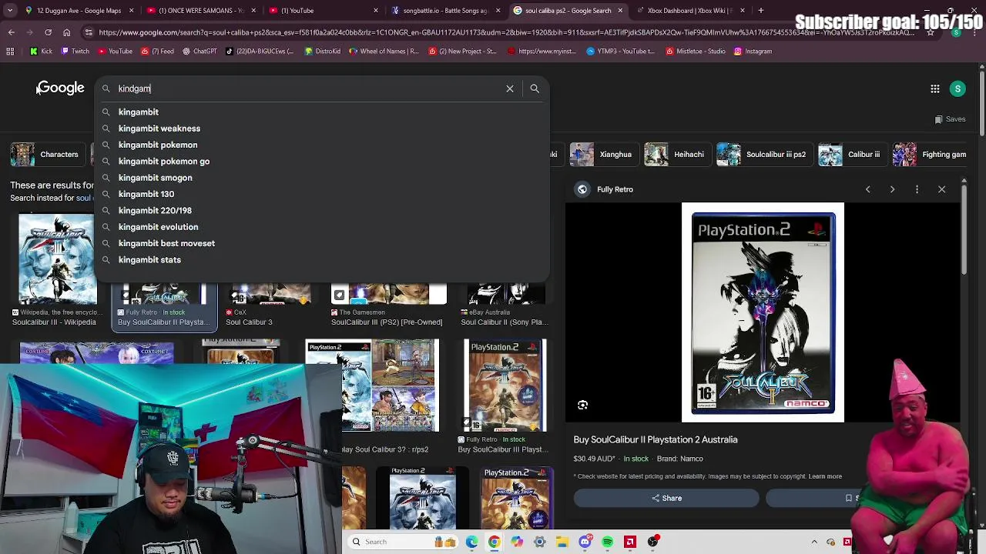The height and width of the screenshot is (554, 986).
Task: Open the Instagram bookmark
Action: (753, 52)
